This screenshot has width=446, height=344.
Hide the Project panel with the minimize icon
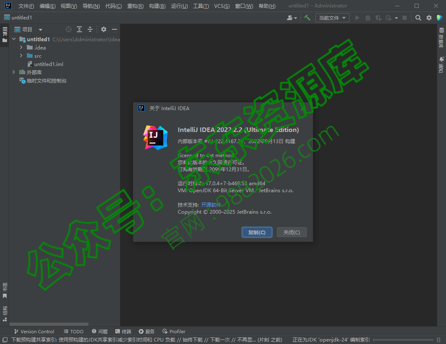click(x=114, y=29)
